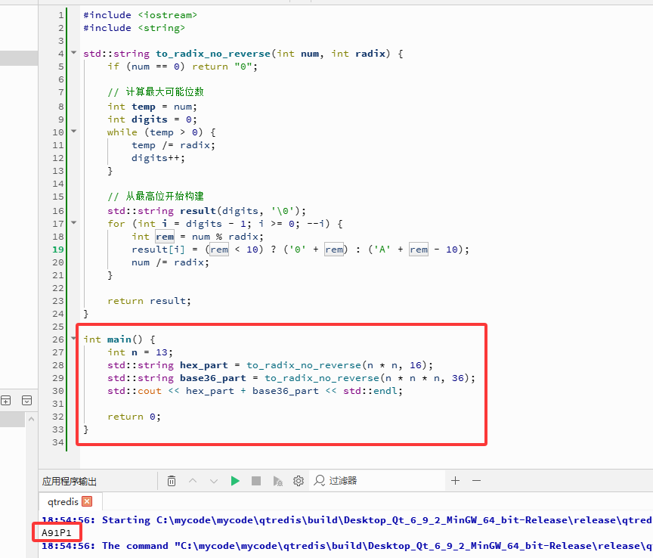Screen dimensions: 653x558
Task: Click the std::cout statement on line 30
Action: click(x=255, y=392)
